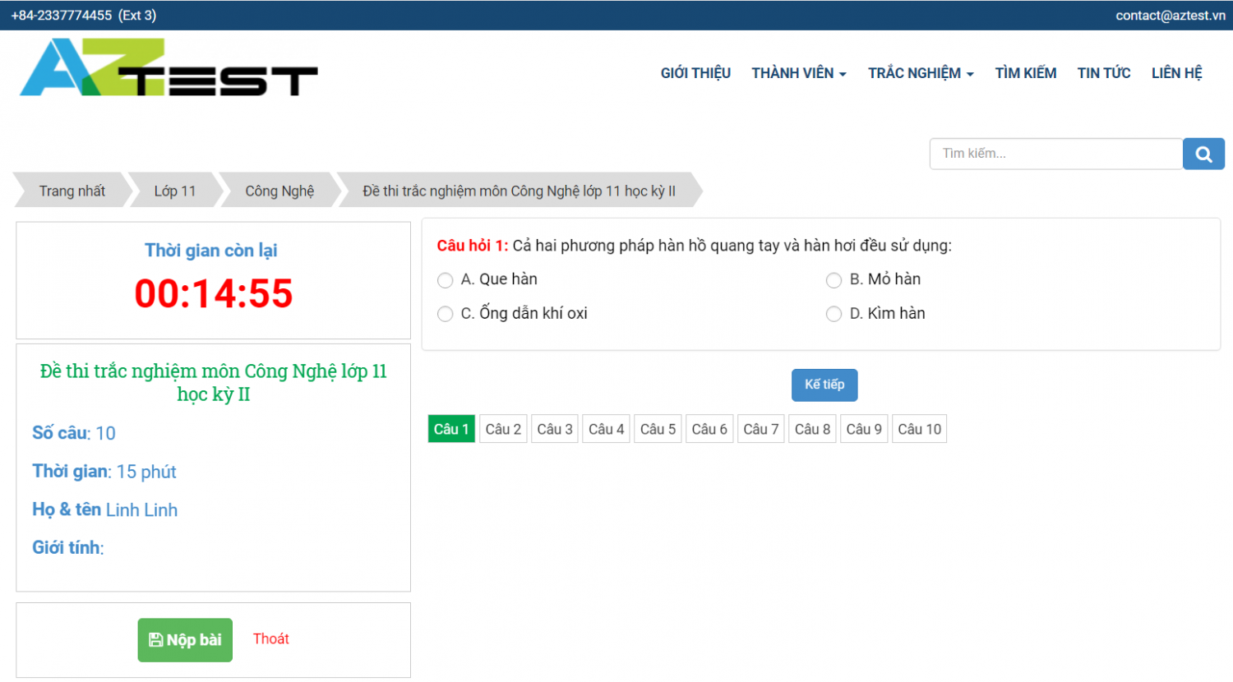The image size is (1233, 682).
Task: Jump to question Câu 2
Action: 503,429
